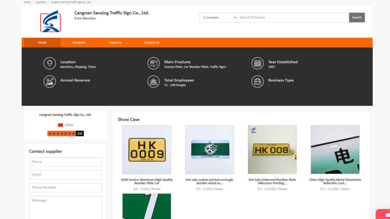Focus the Name input field
Screen dimensions: 390x219
coord(66,162)
